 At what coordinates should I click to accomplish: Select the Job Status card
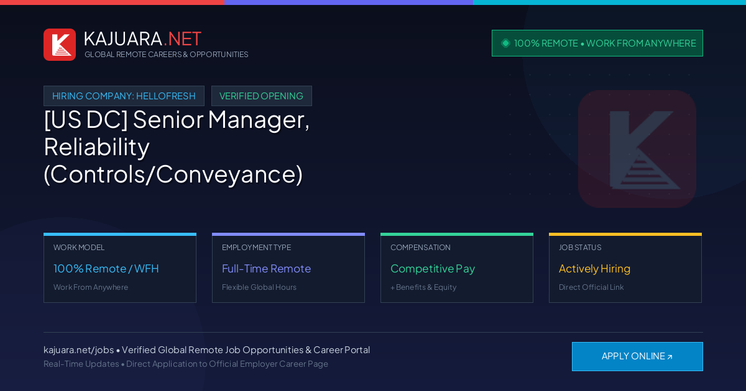[625, 268]
